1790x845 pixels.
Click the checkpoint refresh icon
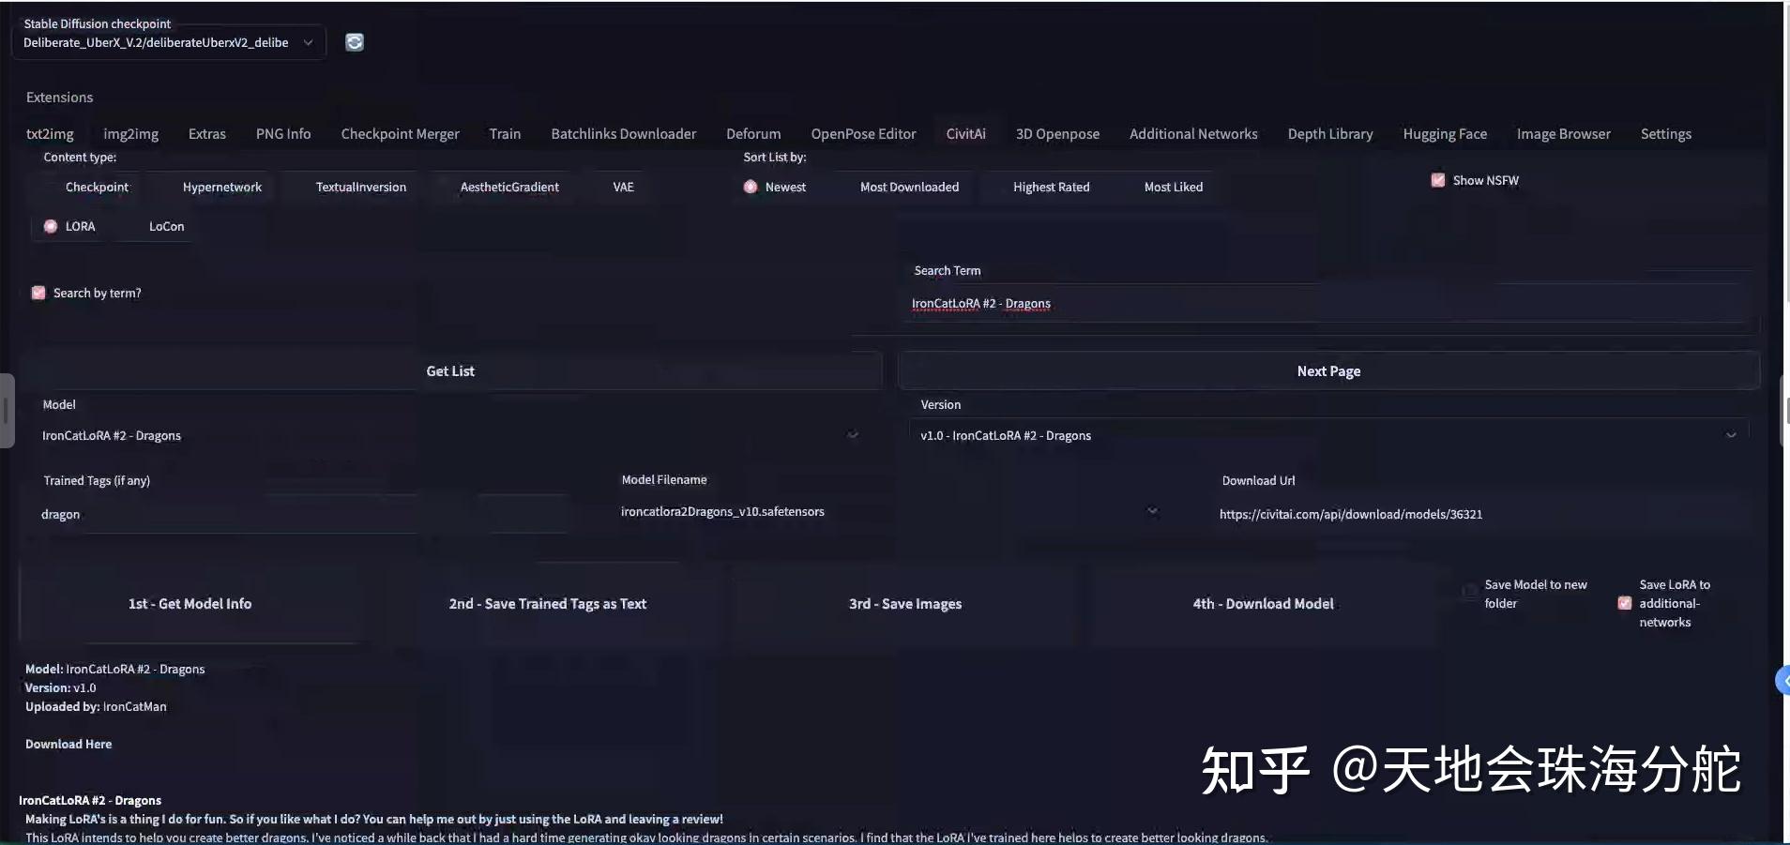pyautogui.click(x=354, y=41)
